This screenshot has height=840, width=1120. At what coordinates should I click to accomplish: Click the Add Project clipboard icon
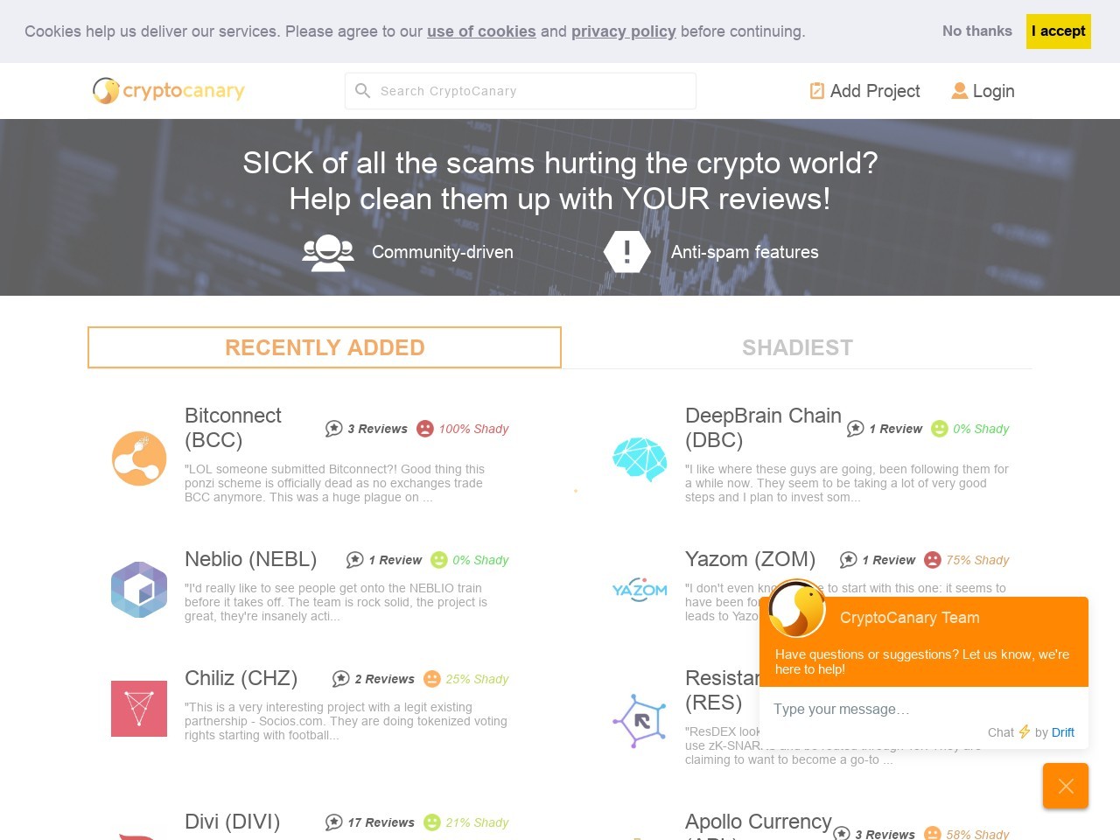click(x=816, y=90)
